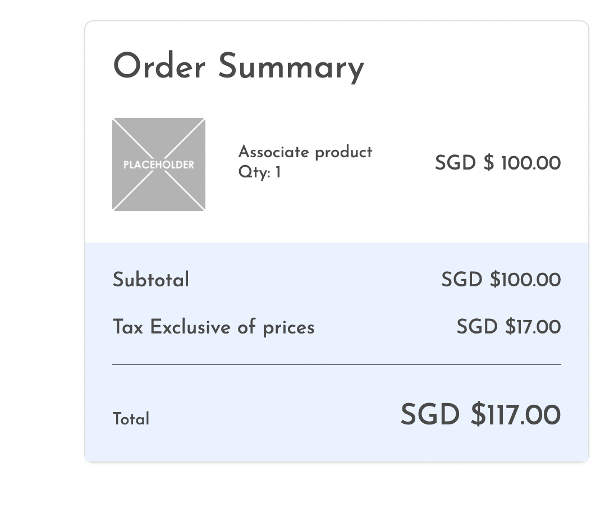Click the word Summary in the heading
The image size is (605, 512).
click(291, 66)
